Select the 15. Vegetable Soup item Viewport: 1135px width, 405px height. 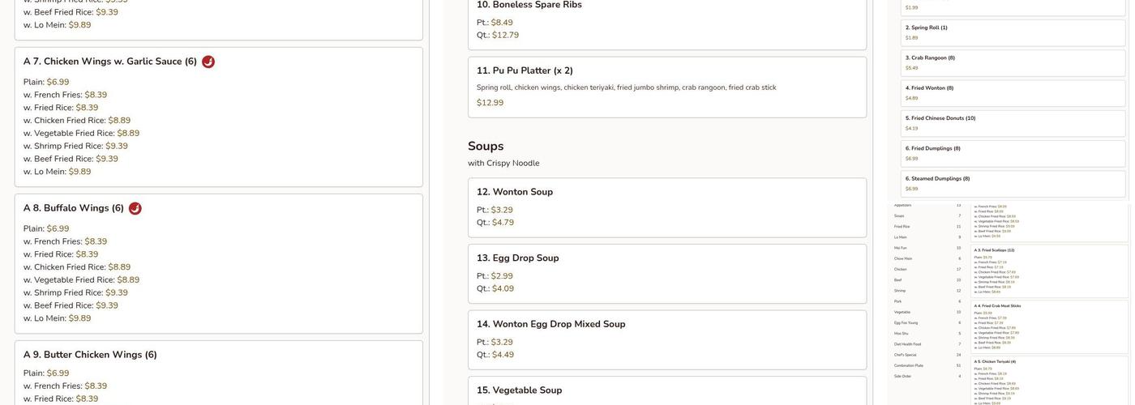point(519,390)
